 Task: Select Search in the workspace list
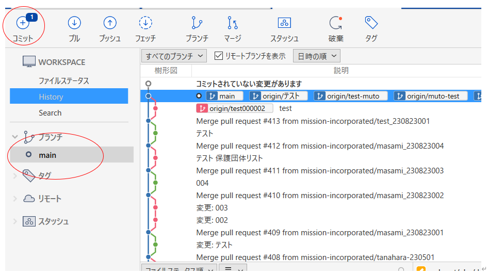coord(50,113)
